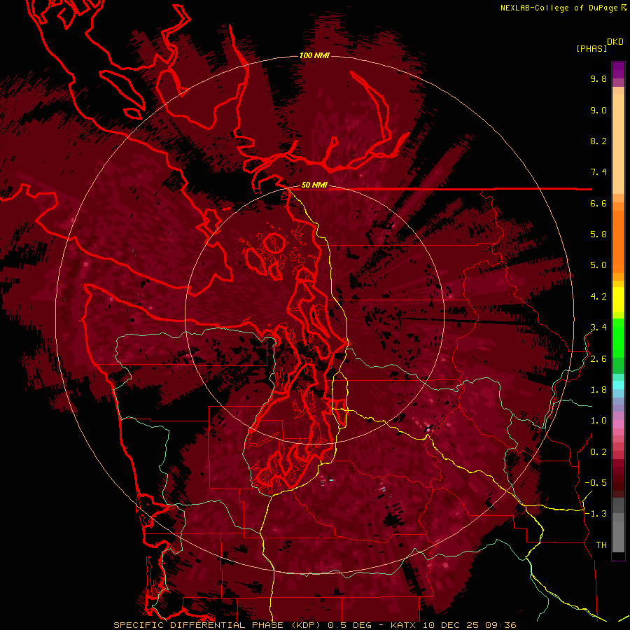Click the 9.8 value on the color scale

coord(598,78)
